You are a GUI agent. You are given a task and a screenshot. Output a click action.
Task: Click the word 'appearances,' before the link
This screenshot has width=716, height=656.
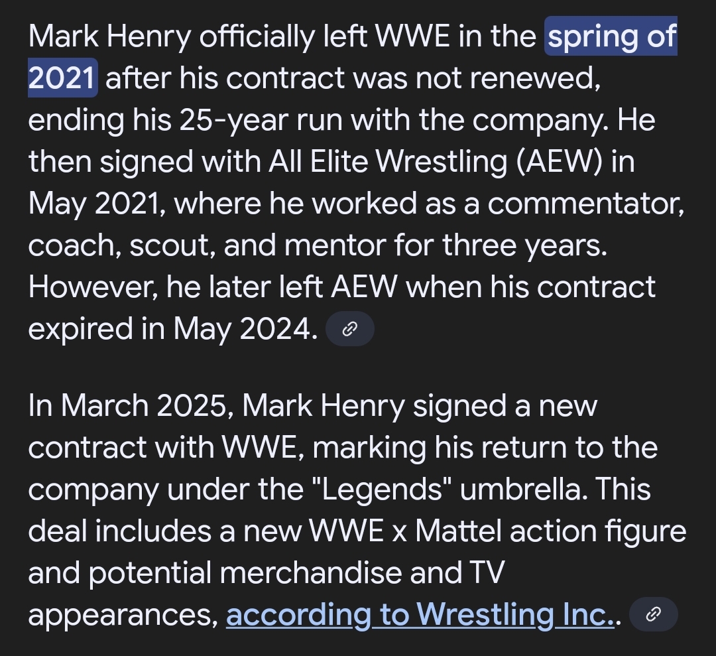(x=123, y=616)
